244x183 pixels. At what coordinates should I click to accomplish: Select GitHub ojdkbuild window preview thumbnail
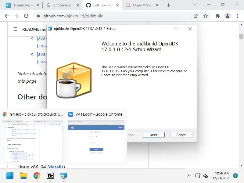33,141
